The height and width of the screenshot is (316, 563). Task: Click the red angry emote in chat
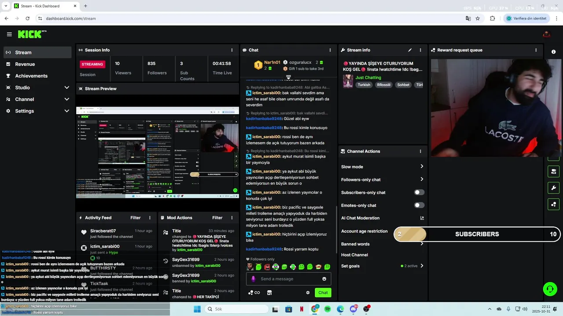[x=267, y=267]
